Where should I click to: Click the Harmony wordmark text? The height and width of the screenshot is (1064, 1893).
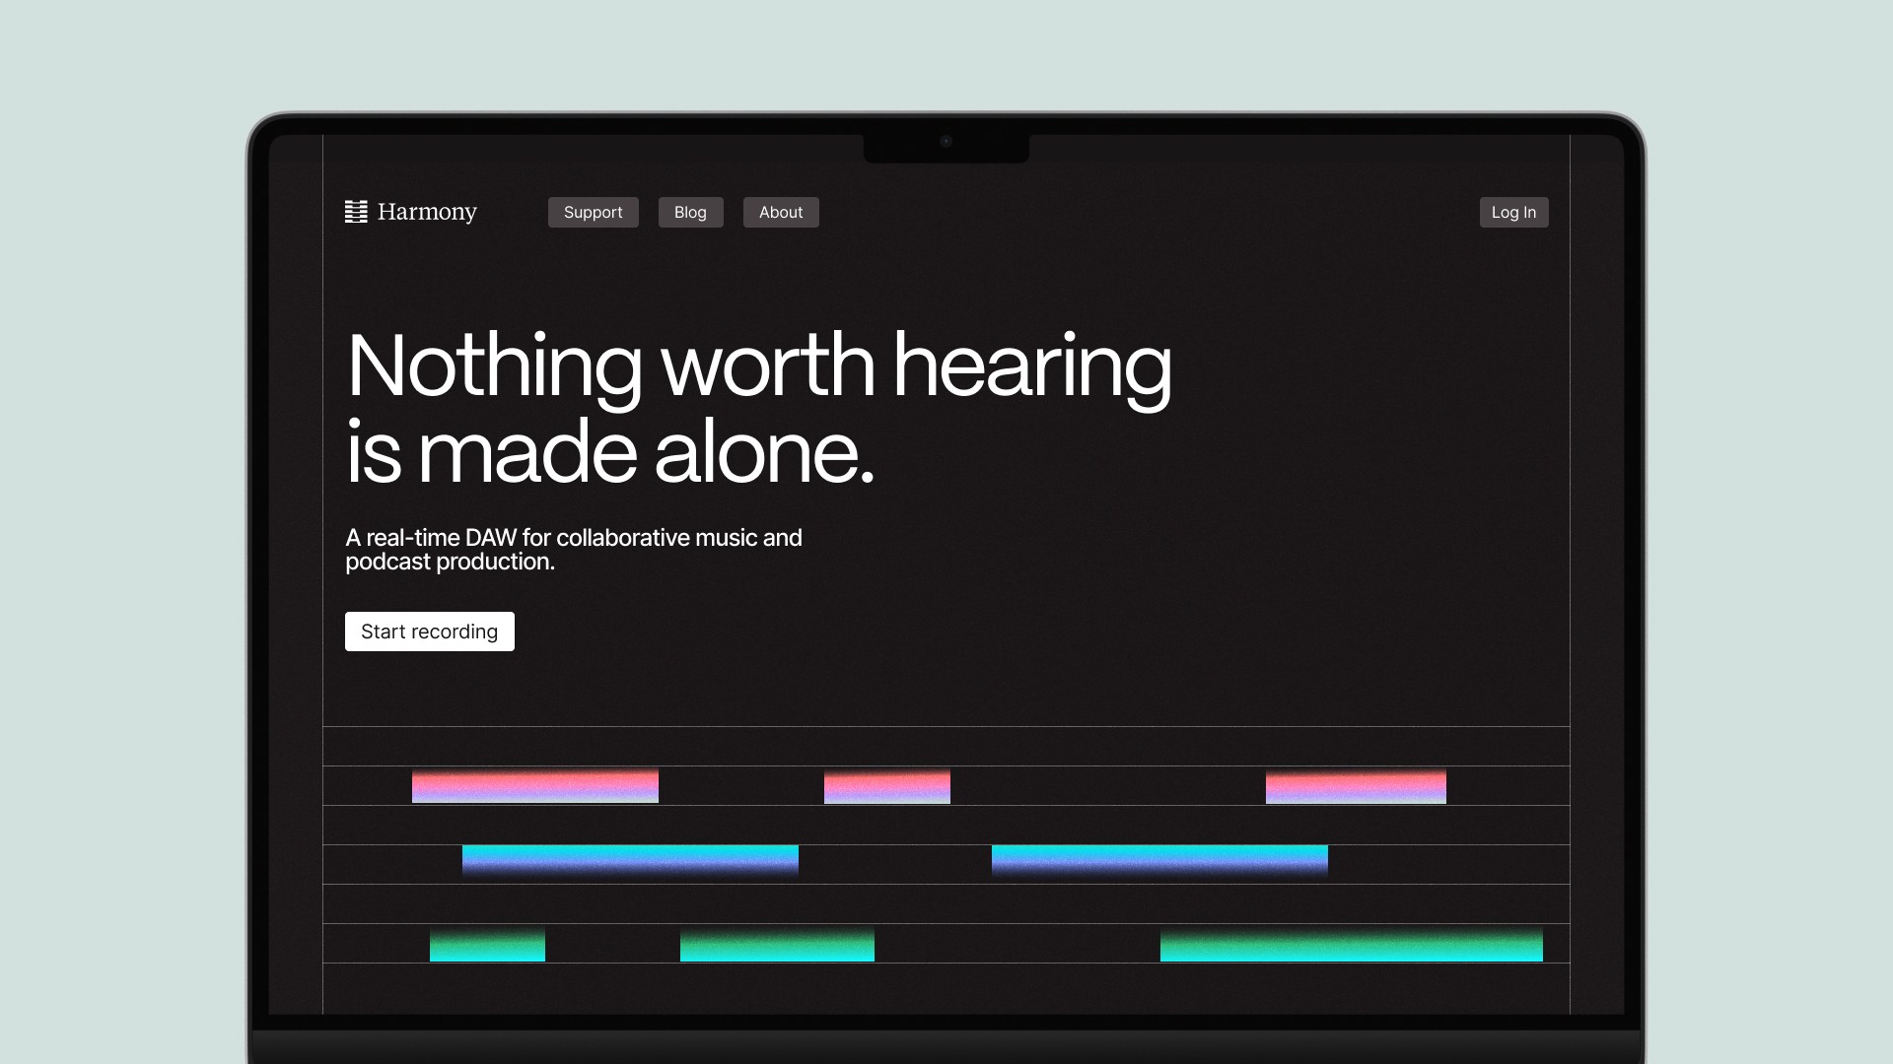tap(427, 212)
